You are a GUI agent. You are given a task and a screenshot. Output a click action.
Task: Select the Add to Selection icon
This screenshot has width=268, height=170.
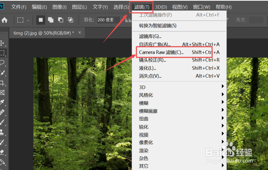(x=51, y=20)
